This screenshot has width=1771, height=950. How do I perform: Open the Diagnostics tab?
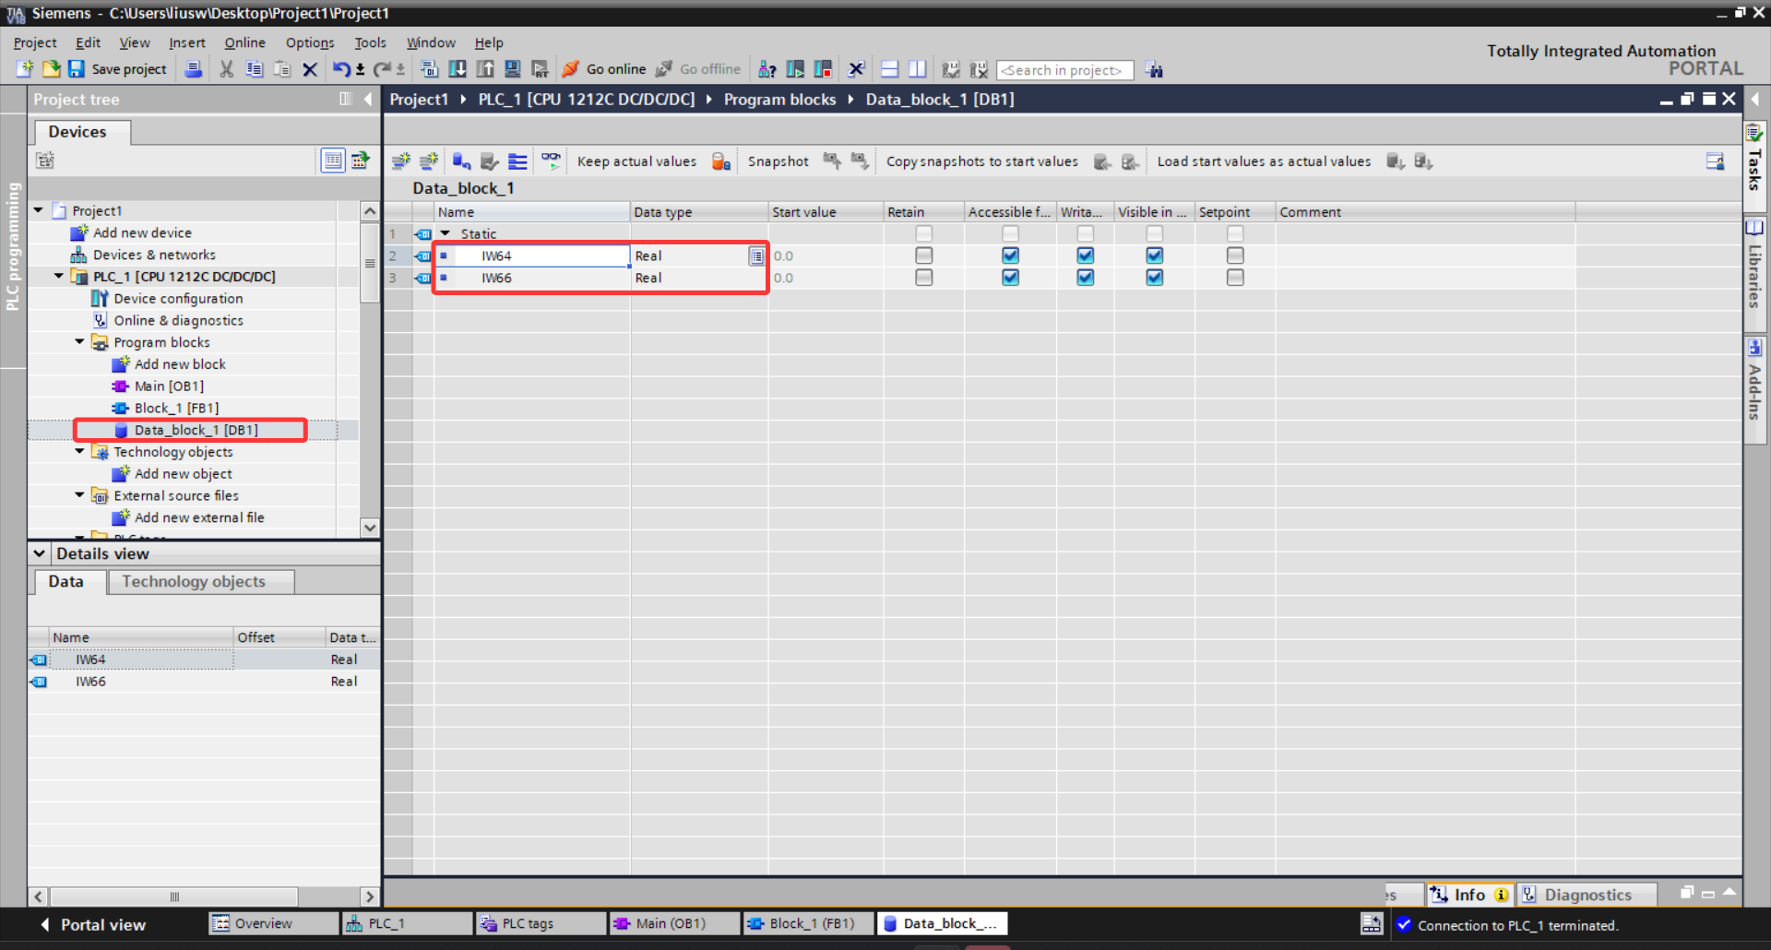1587,895
